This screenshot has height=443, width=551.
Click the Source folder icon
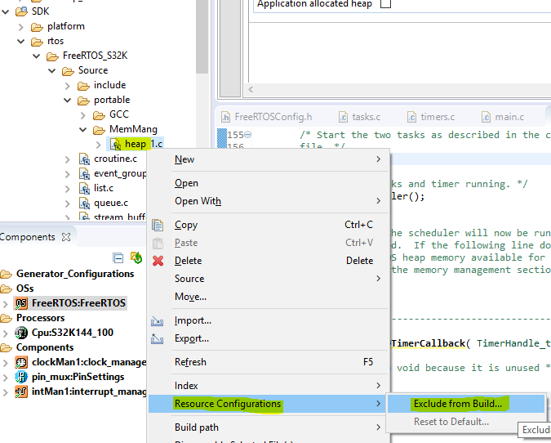(x=68, y=71)
